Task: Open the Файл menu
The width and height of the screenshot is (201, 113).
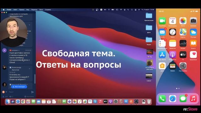Action: click(15, 10)
